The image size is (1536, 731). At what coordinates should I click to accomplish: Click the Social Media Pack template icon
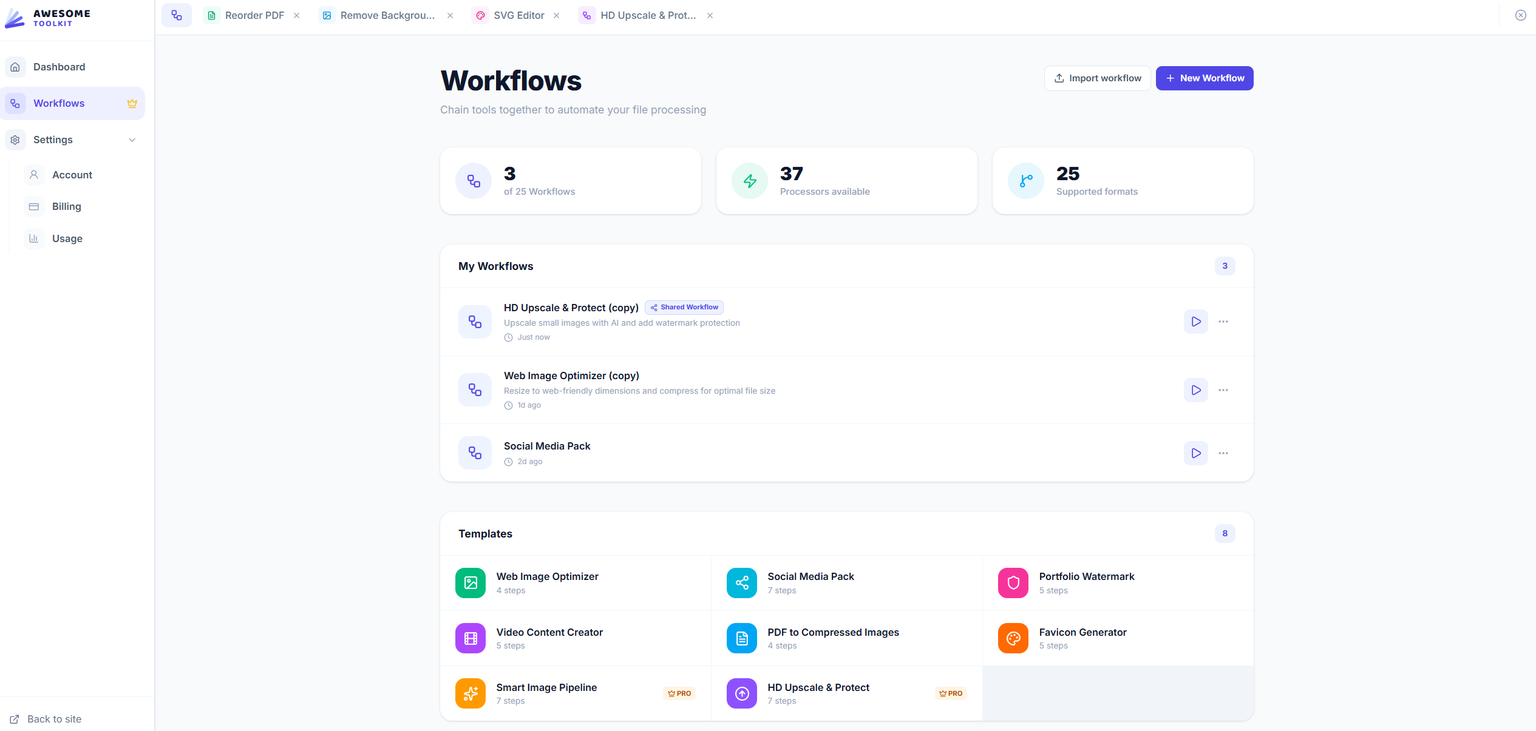[741, 583]
